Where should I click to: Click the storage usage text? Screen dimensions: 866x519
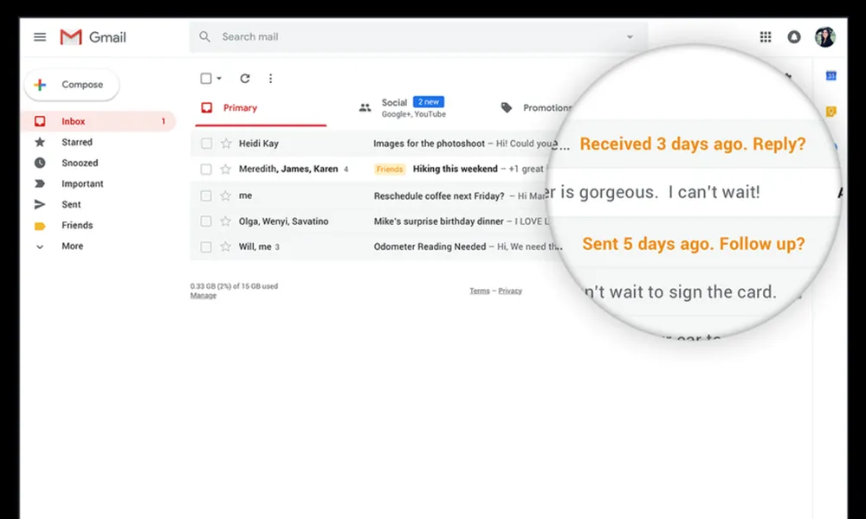click(234, 286)
